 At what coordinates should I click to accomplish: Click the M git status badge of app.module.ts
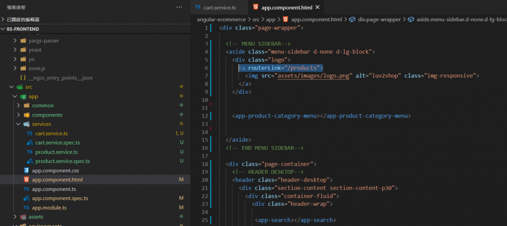[181, 207]
